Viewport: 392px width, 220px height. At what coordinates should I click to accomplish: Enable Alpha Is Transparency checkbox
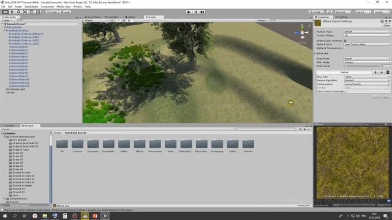click(345, 48)
